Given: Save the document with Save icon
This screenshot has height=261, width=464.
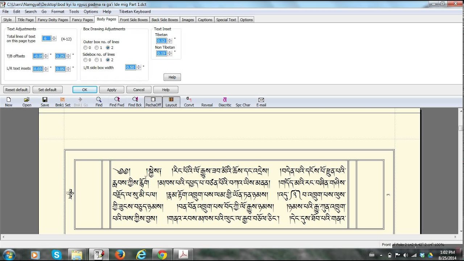Looking at the screenshot, I should tap(45, 102).
